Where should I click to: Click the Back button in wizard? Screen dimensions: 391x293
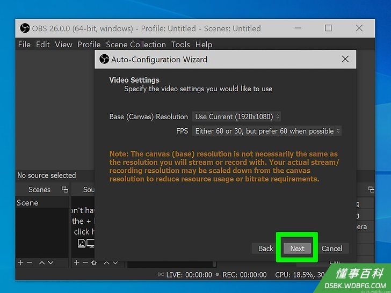[265, 248]
